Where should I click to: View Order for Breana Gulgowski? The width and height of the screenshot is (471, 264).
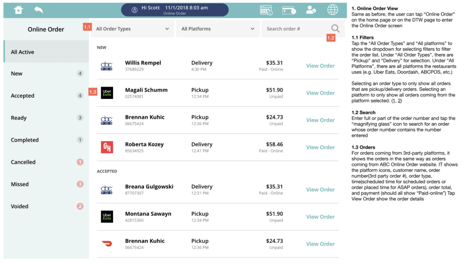tap(320, 190)
